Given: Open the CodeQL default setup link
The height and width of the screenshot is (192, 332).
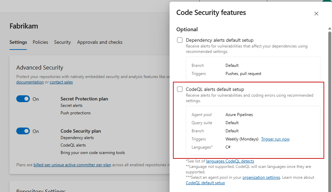Looking at the screenshot, I should pyautogui.click(x=205, y=183).
